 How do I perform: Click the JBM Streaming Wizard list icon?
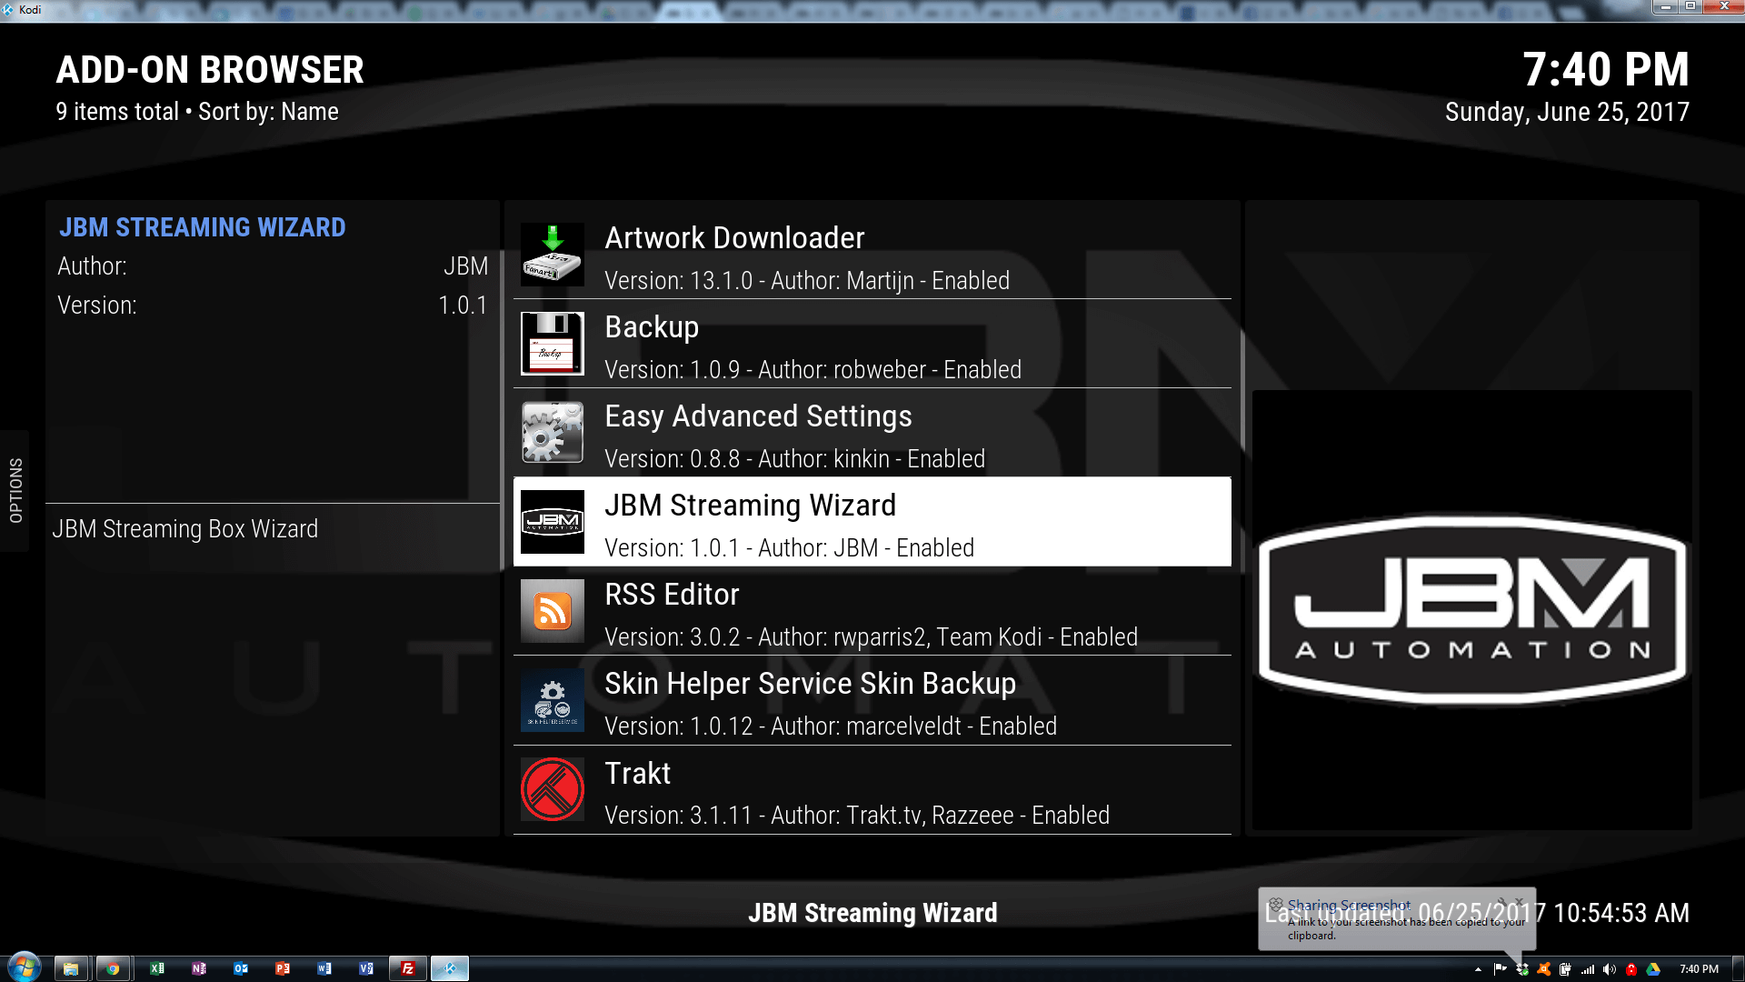(553, 522)
